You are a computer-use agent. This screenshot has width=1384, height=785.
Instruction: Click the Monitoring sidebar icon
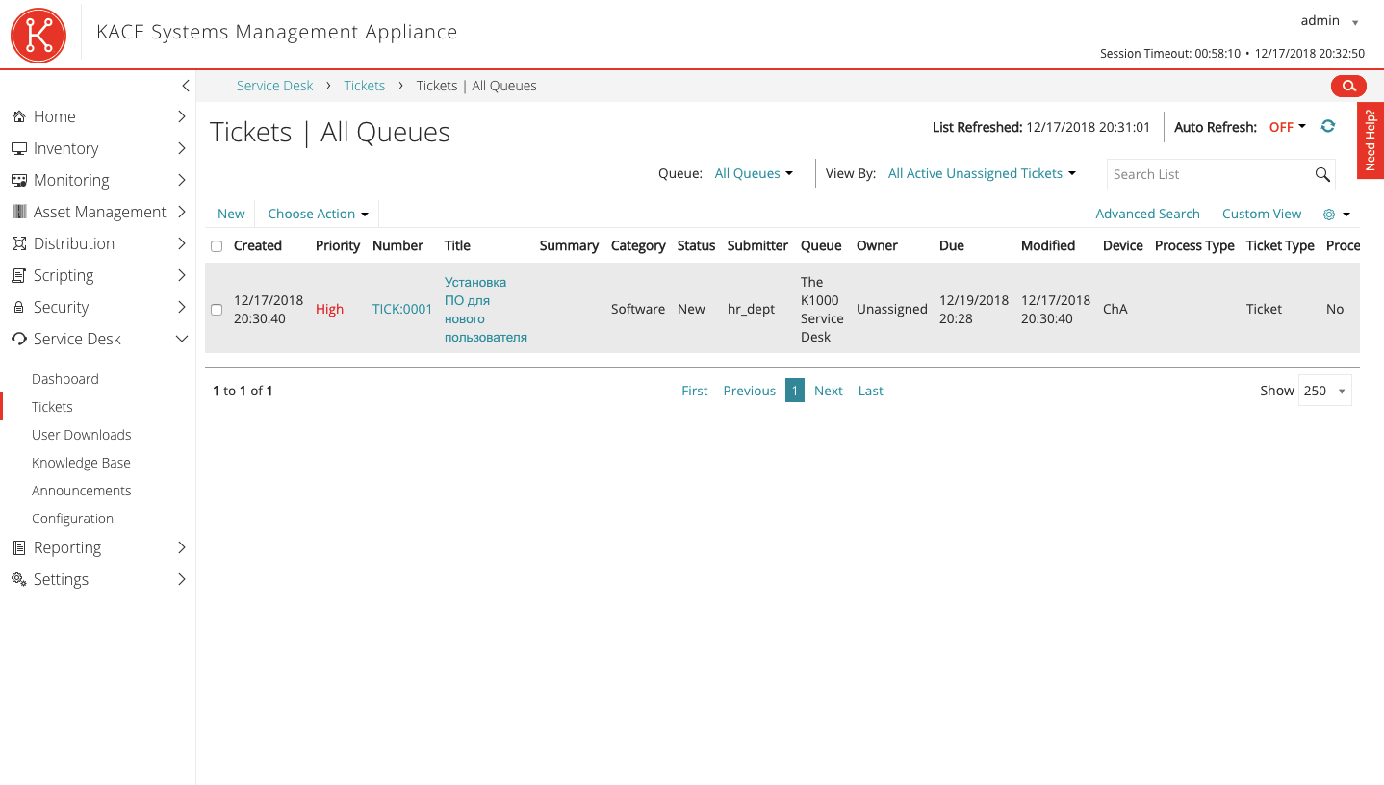(x=18, y=180)
